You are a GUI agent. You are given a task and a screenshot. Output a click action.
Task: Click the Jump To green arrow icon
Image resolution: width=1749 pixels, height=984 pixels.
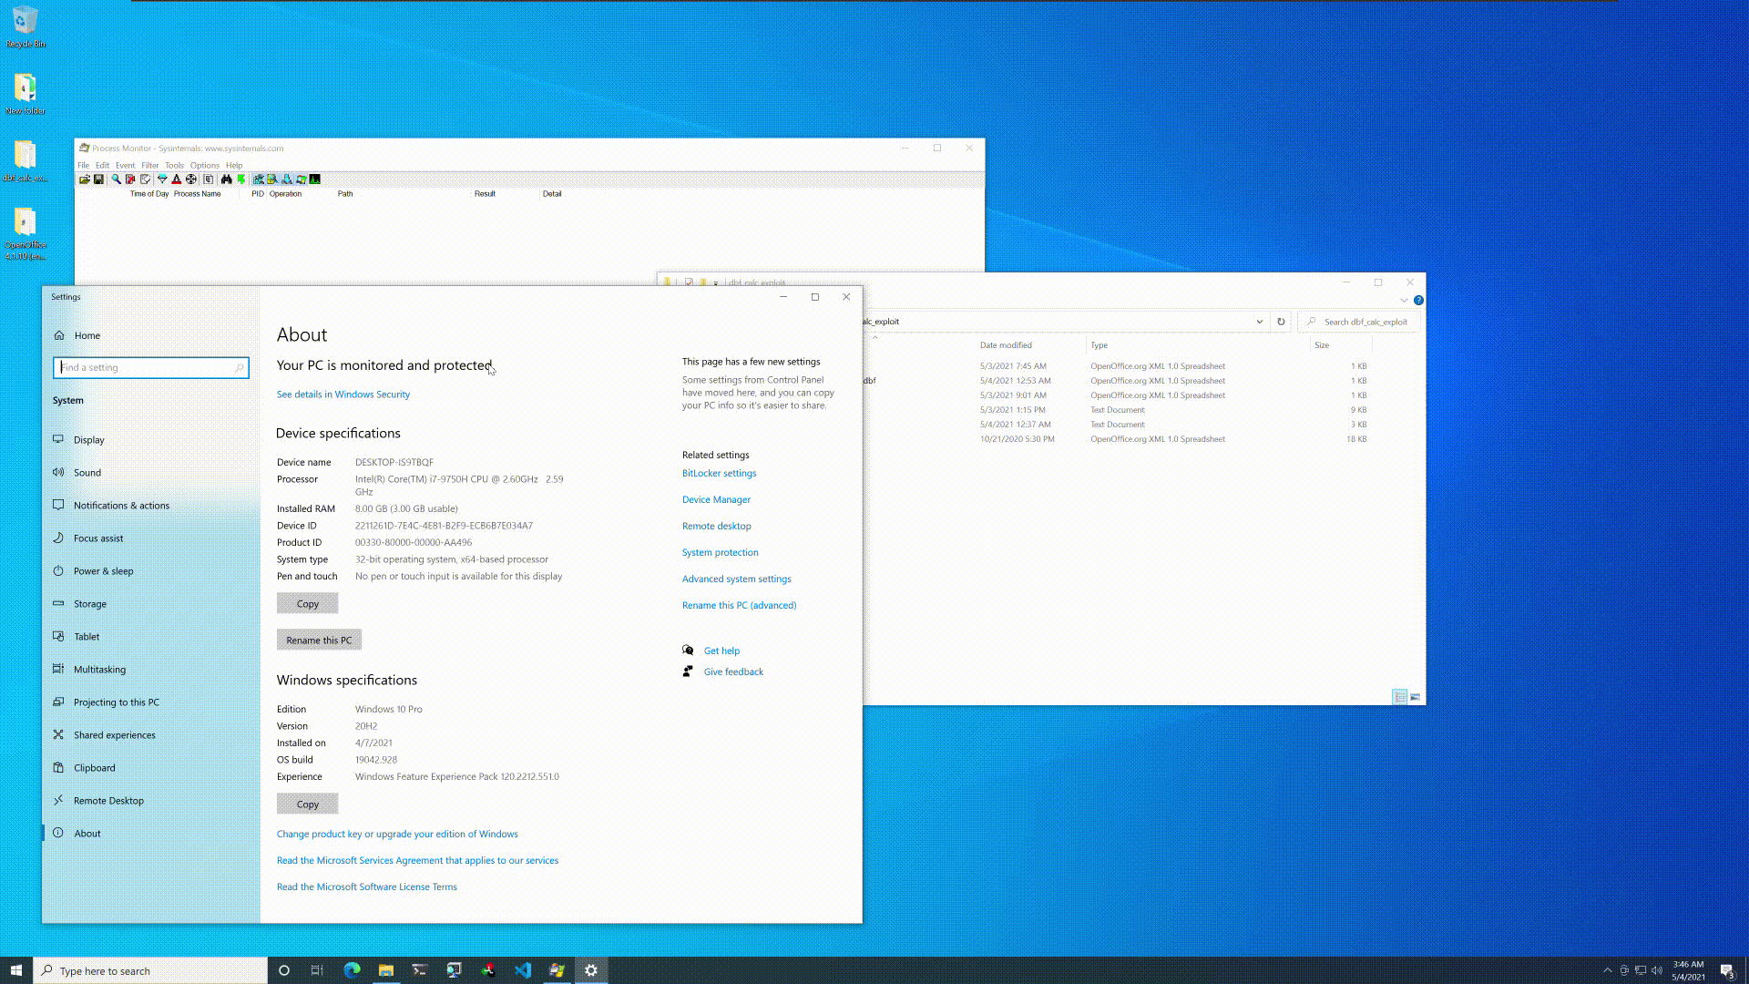(240, 179)
